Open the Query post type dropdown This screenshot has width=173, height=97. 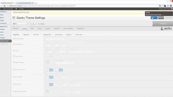tap(50, 51)
